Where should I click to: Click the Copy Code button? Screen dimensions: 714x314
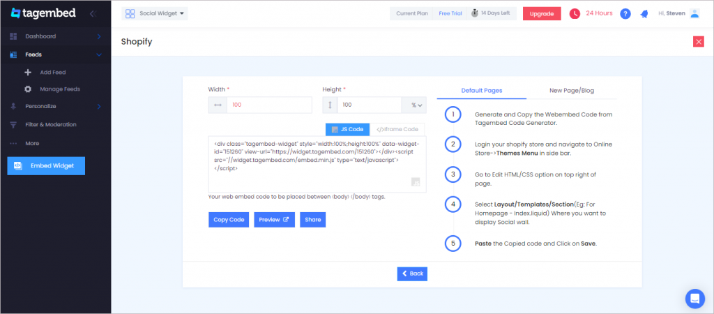(229, 220)
